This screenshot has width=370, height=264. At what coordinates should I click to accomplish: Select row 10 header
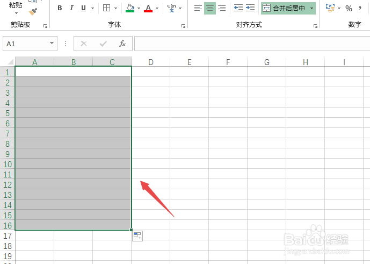tap(8, 164)
